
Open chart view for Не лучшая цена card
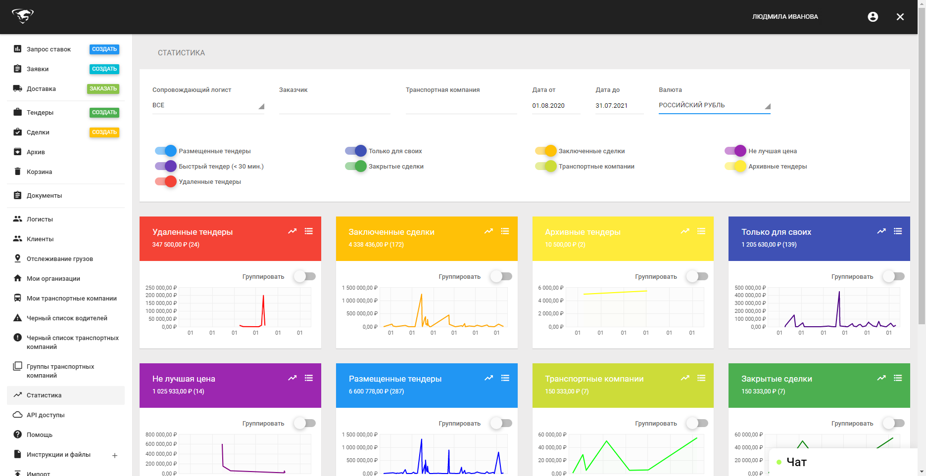point(292,378)
